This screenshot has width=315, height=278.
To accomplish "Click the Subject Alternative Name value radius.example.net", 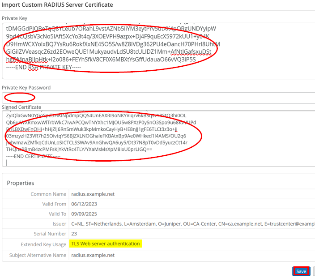I will click(93, 255).
